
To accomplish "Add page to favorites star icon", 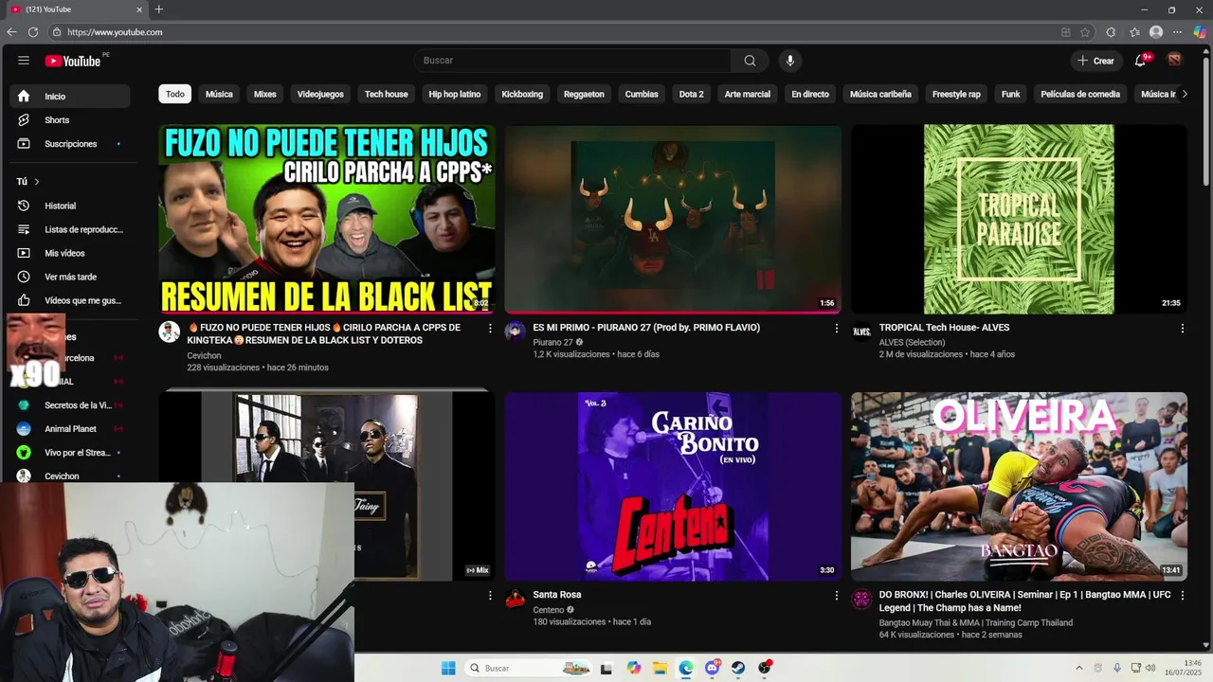I will (1085, 32).
